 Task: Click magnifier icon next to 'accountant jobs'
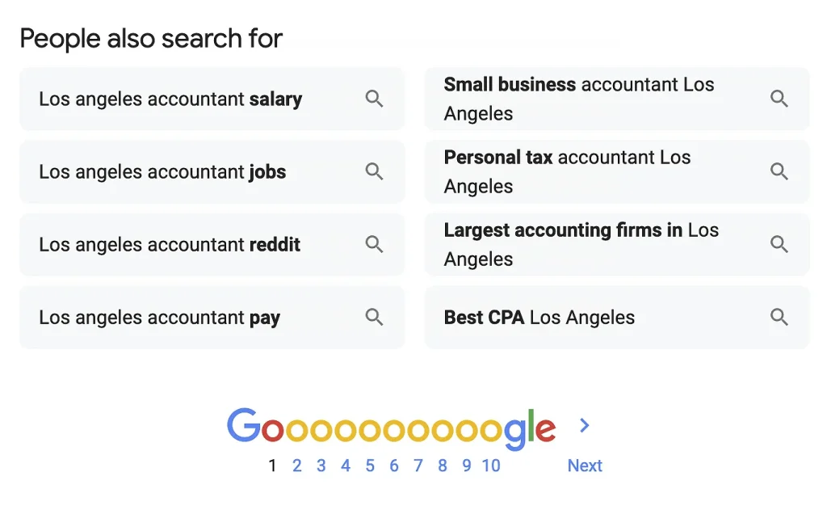click(374, 171)
